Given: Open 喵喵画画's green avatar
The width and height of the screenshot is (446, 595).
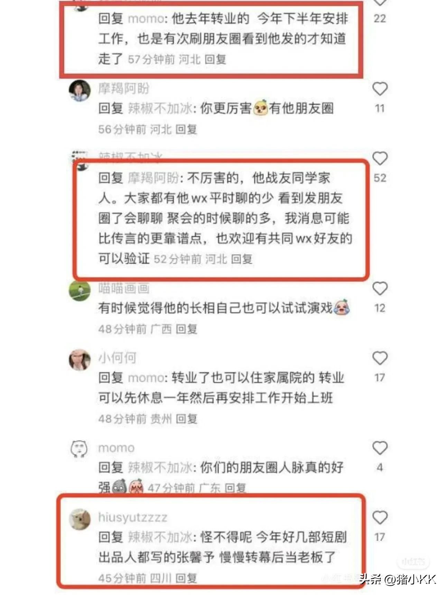Looking at the screenshot, I should [x=80, y=290].
